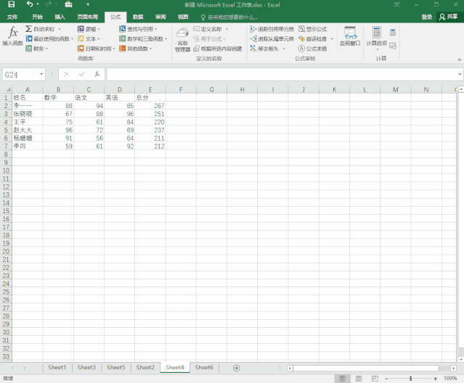This screenshot has height=383, width=464.
Task: Open the Logical (逻辑) functions dropdown
Action: 99,29
